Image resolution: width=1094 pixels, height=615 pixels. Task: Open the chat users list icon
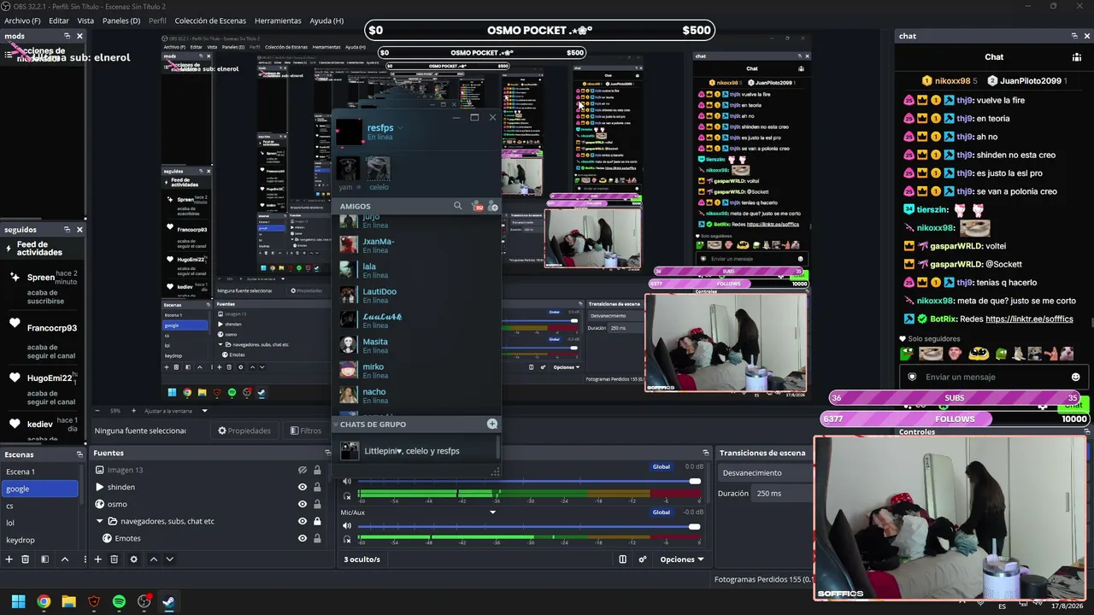(x=1077, y=57)
